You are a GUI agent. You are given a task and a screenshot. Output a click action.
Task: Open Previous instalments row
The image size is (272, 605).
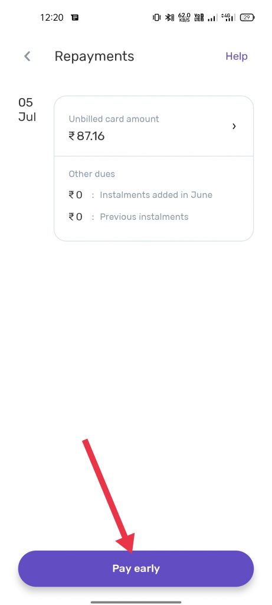(129, 216)
